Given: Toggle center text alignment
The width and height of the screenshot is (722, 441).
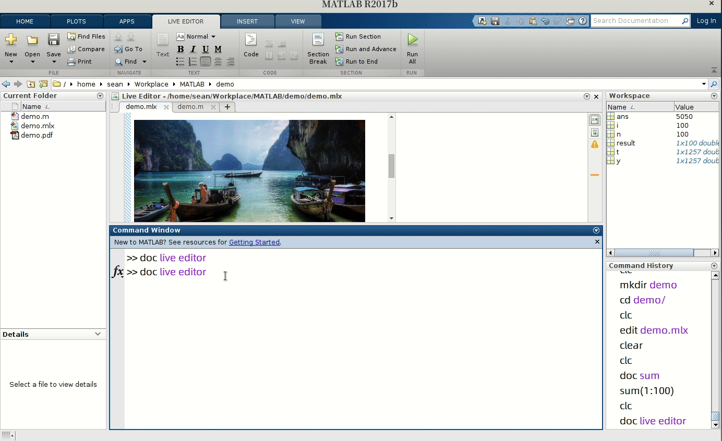Looking at the screenshot, I should (218, 62).
